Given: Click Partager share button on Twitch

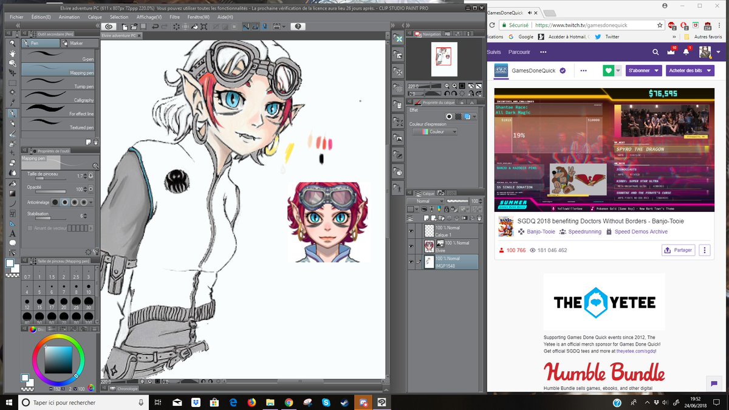Looking at the screenshot, I should 678,250.
